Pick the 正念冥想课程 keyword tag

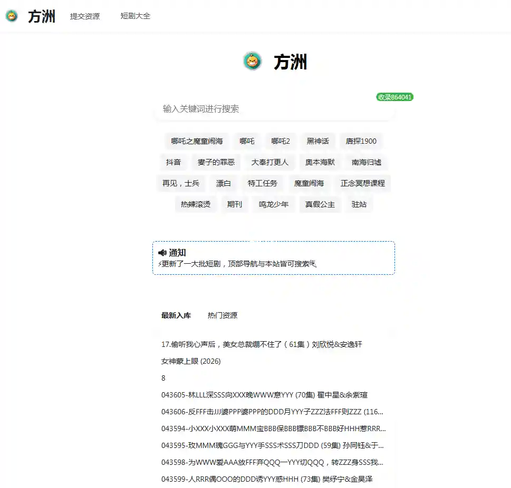tap(362, 183)
